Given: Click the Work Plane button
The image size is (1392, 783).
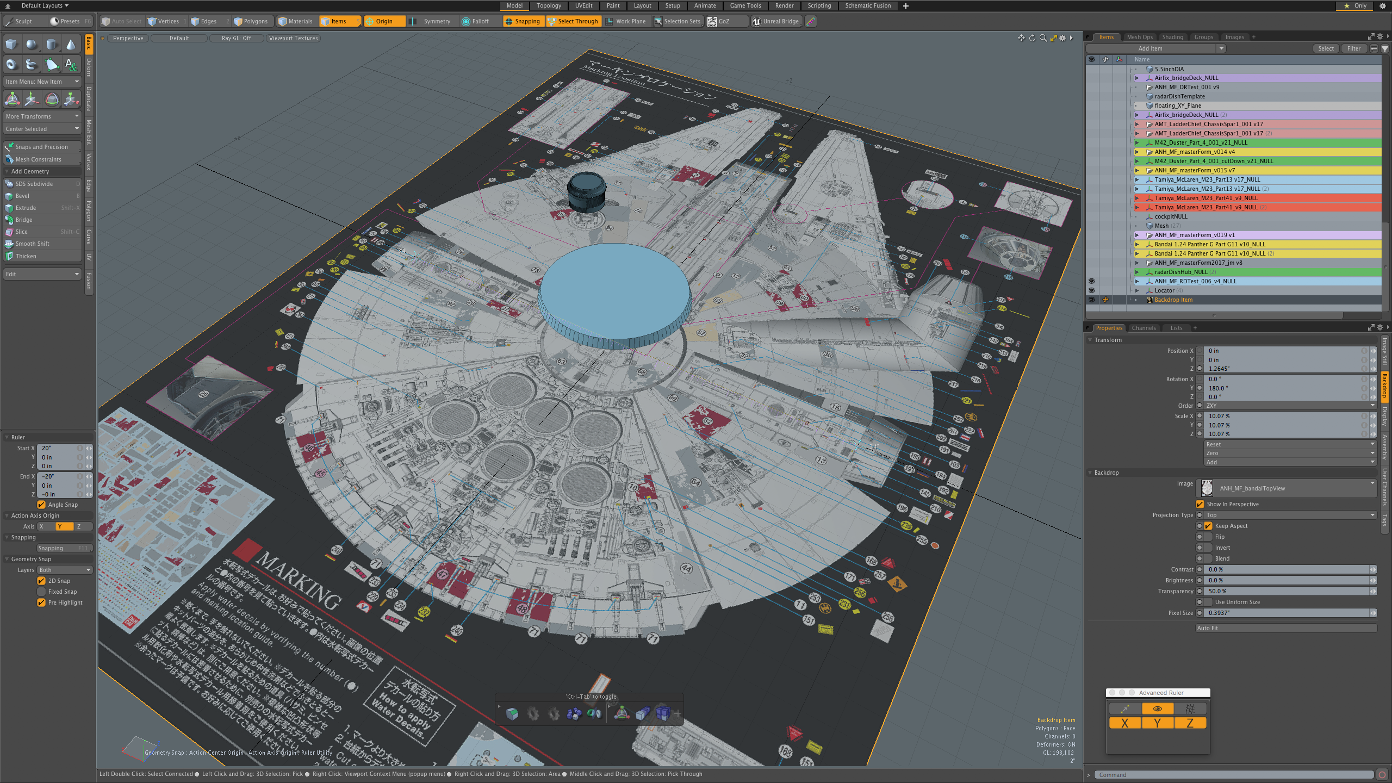Looking at the screenshot, I should coord(626,21).
